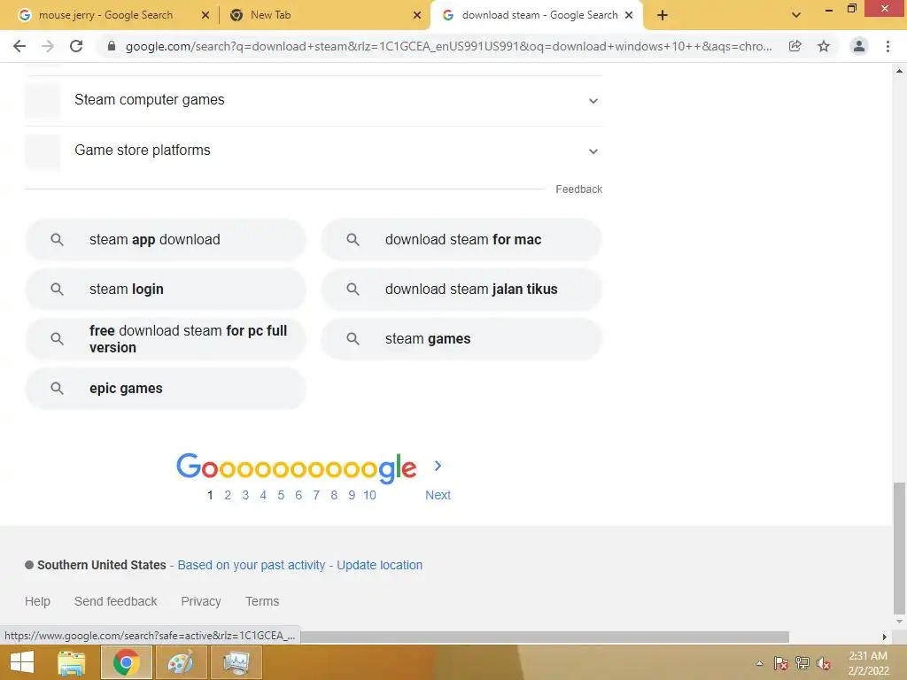This screenshot has height=680, width=907.
Task: Go to results page 2
Action: (x=228, y=495)
